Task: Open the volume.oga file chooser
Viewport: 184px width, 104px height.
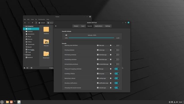Action: click(103, 88)
